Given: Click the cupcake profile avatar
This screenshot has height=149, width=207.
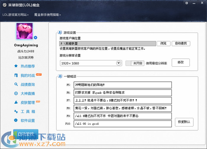Looking at the screenshot, I should [x=25, y=31].
